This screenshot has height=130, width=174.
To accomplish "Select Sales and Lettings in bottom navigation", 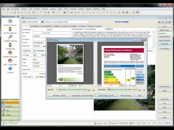I will click(x=11, y=102).
